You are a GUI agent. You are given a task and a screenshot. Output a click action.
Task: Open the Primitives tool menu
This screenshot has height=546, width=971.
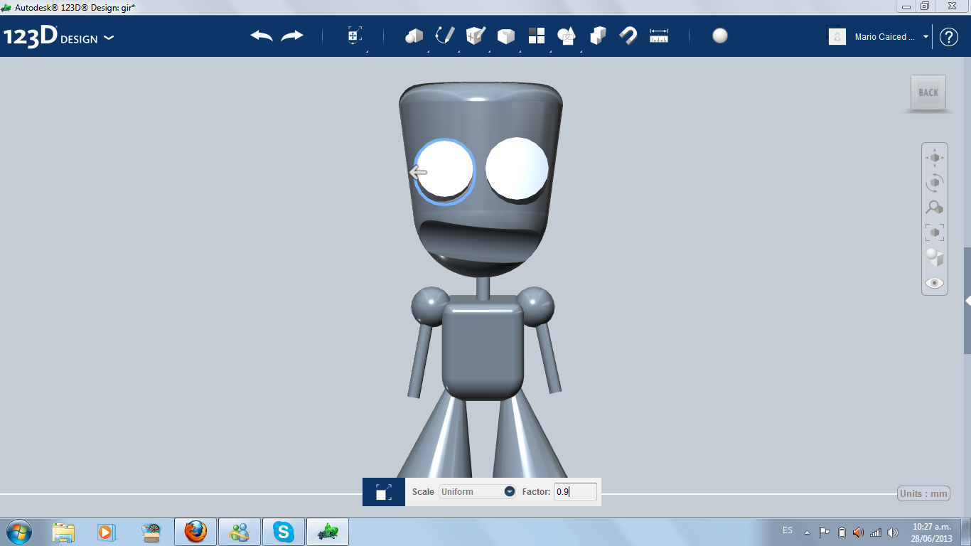(414, 36)
